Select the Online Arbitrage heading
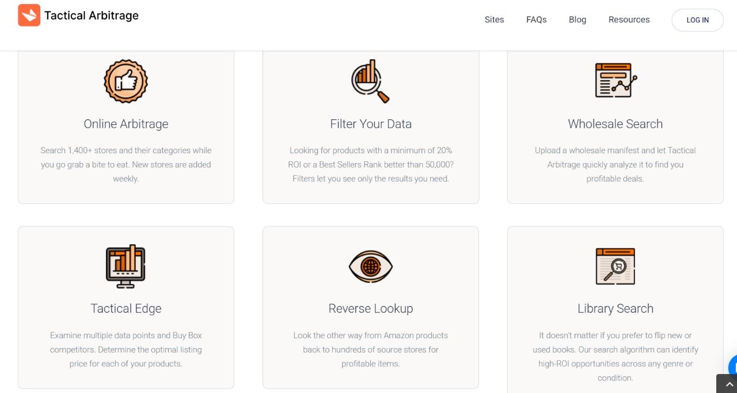Viewport: 737px width, 393px height. pos(126,124)
